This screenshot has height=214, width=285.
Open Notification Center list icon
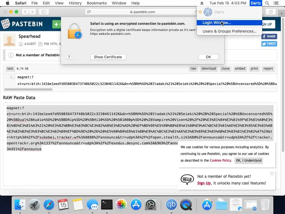click(x=276, y=3)
